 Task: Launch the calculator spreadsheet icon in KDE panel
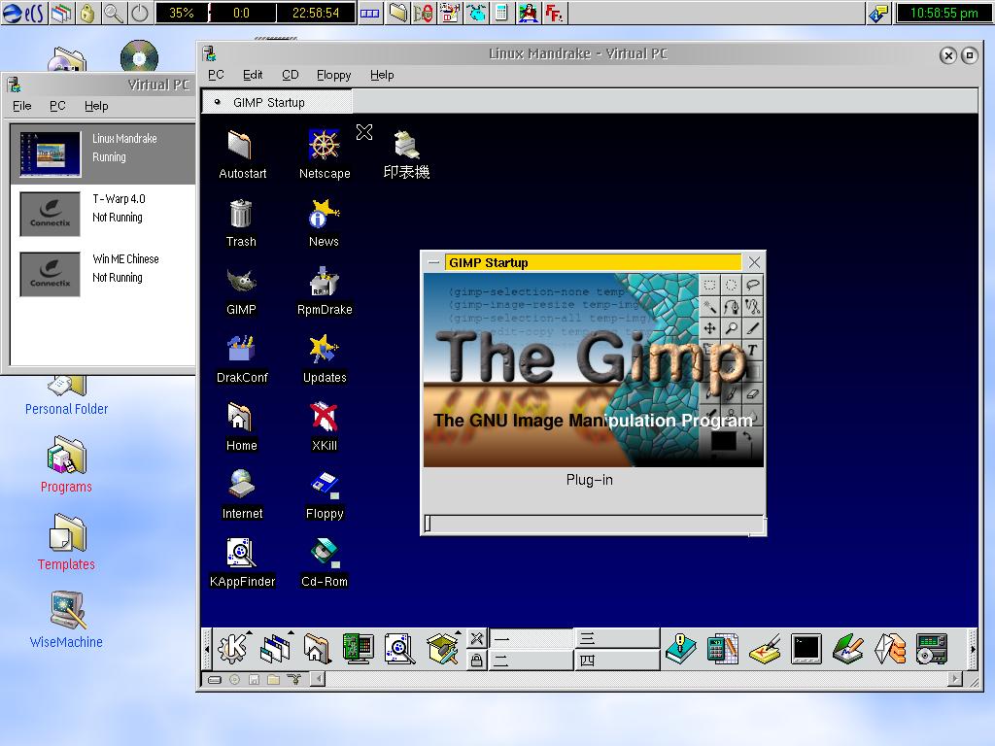coord(722,648)
